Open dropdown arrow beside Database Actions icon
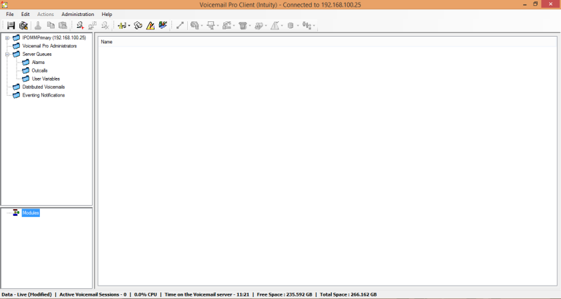Viewport: 561px width, 299px height. point(298,26)
